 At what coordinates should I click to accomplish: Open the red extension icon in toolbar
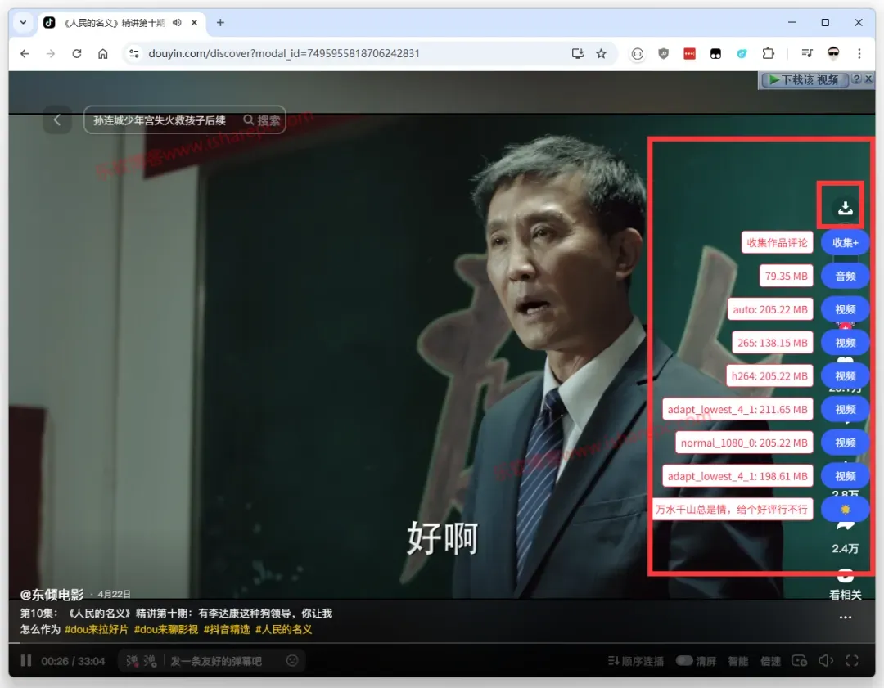[x=689, y=53]
